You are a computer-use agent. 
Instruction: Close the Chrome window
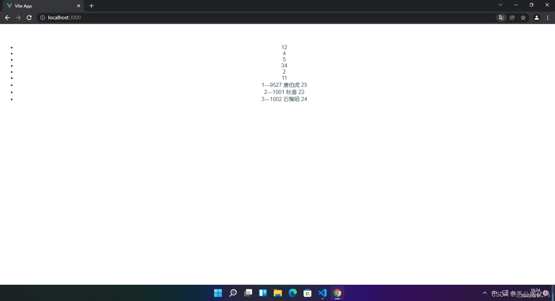pos(547,5)
